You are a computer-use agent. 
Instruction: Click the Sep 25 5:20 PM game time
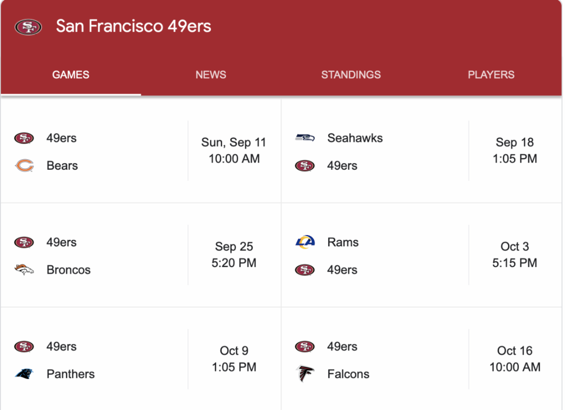click(234, 254)
